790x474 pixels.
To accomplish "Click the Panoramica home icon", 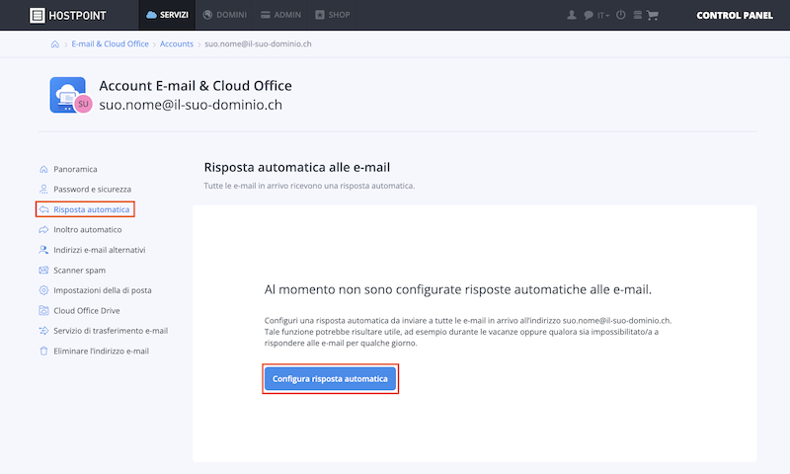I will pos(43,169).
